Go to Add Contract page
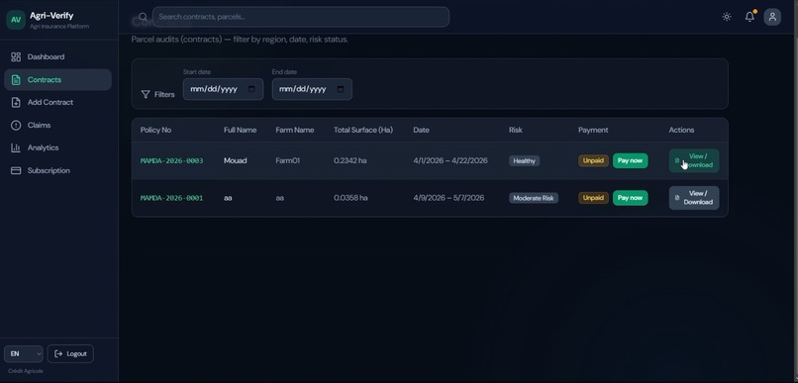798x383 pixels. pyautogui.click(x=58, y=102)
